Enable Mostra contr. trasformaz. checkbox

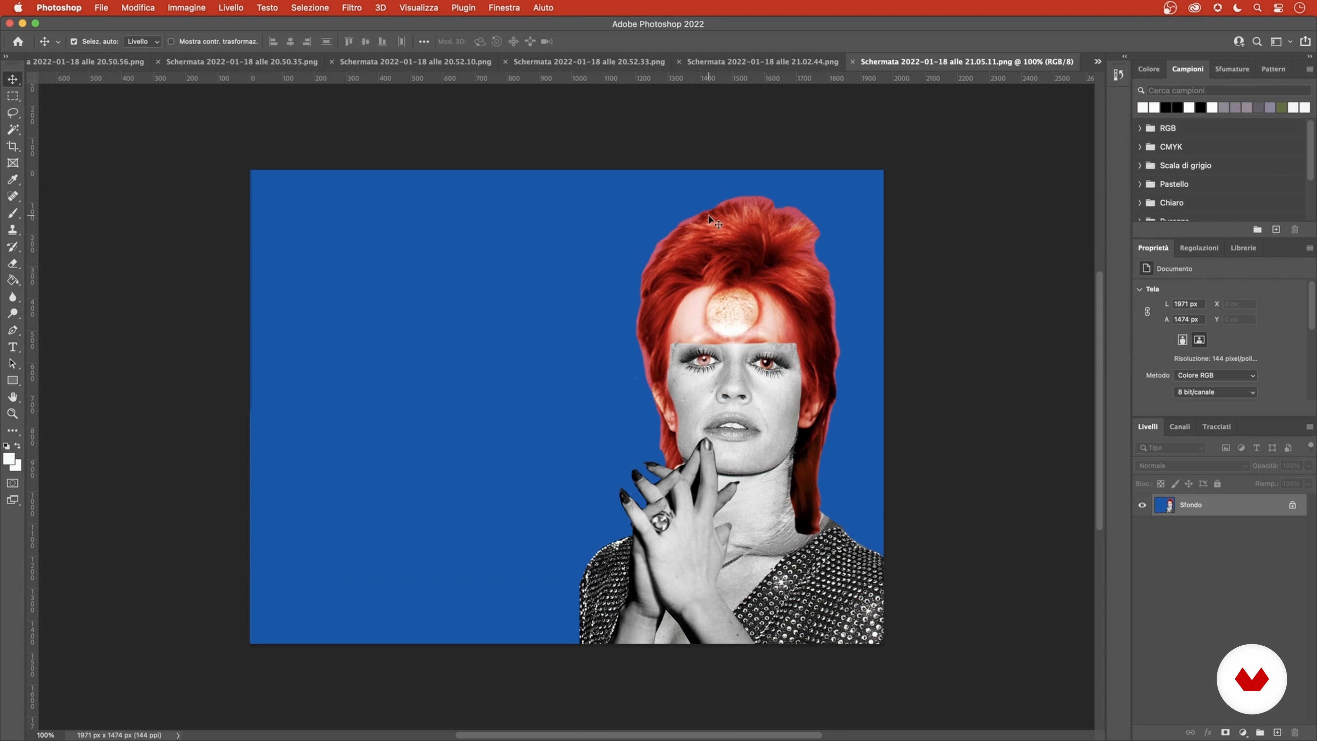tap(171, 42)
